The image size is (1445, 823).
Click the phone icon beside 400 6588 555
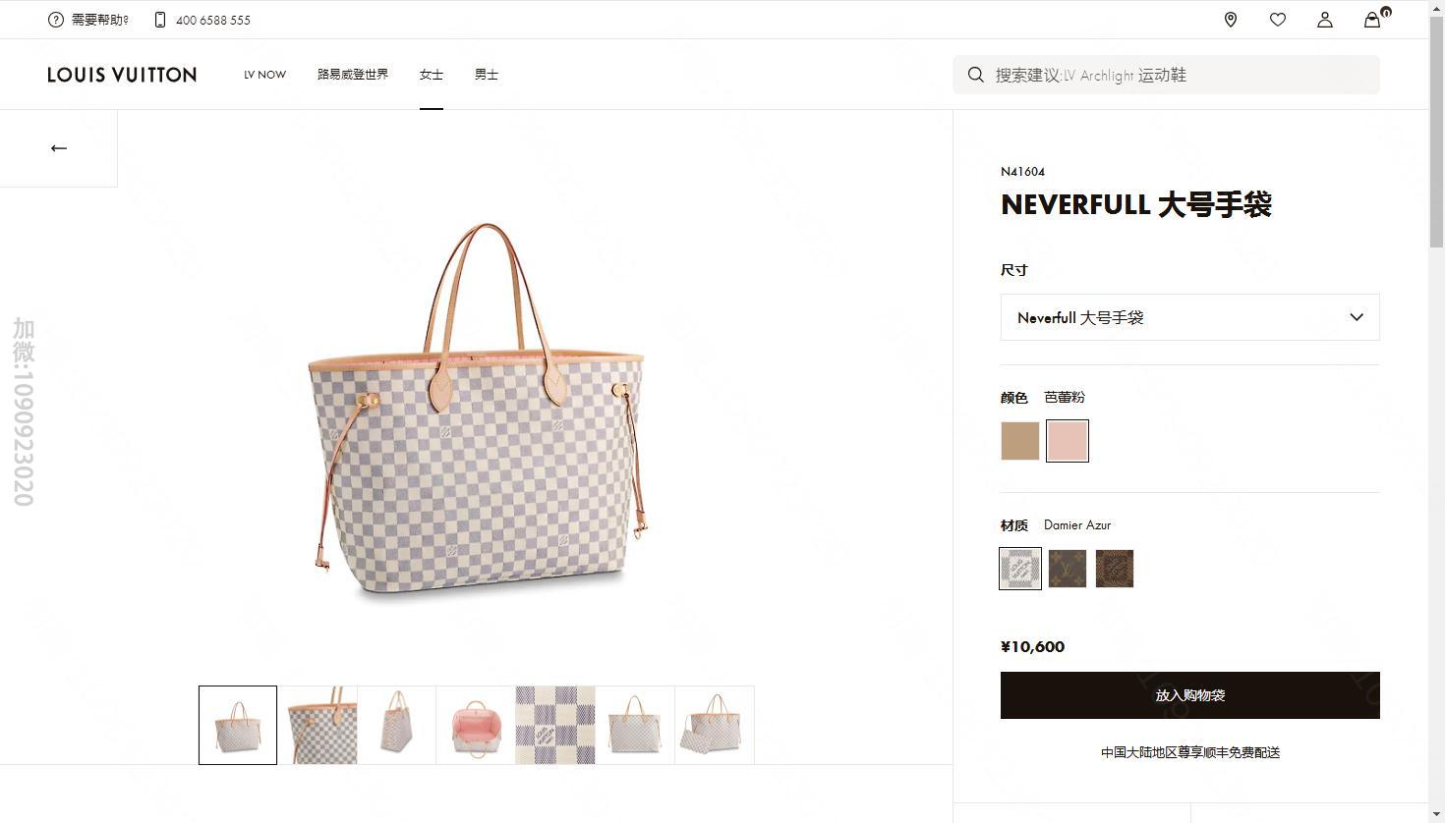[x=159, y=20]
